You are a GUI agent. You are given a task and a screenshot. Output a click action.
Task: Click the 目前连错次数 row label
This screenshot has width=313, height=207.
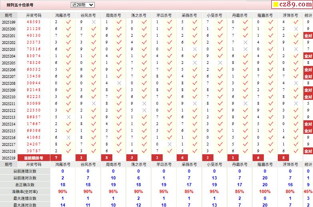click(x=25, y=171)
